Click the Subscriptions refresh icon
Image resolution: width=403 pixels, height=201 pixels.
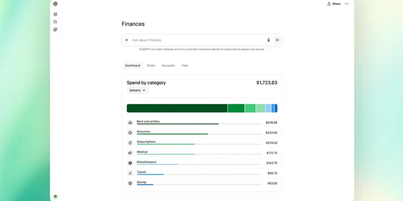tap(130, 143)
